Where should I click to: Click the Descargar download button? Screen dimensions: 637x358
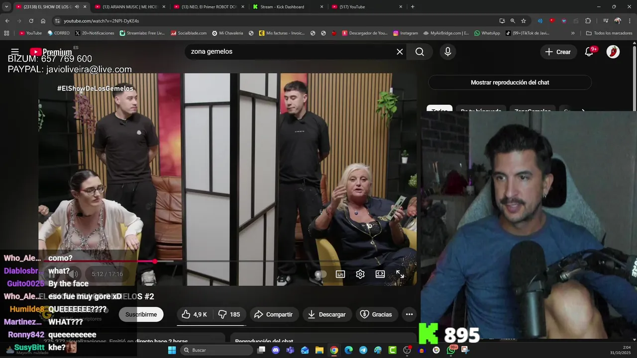(x=326, y=314)
